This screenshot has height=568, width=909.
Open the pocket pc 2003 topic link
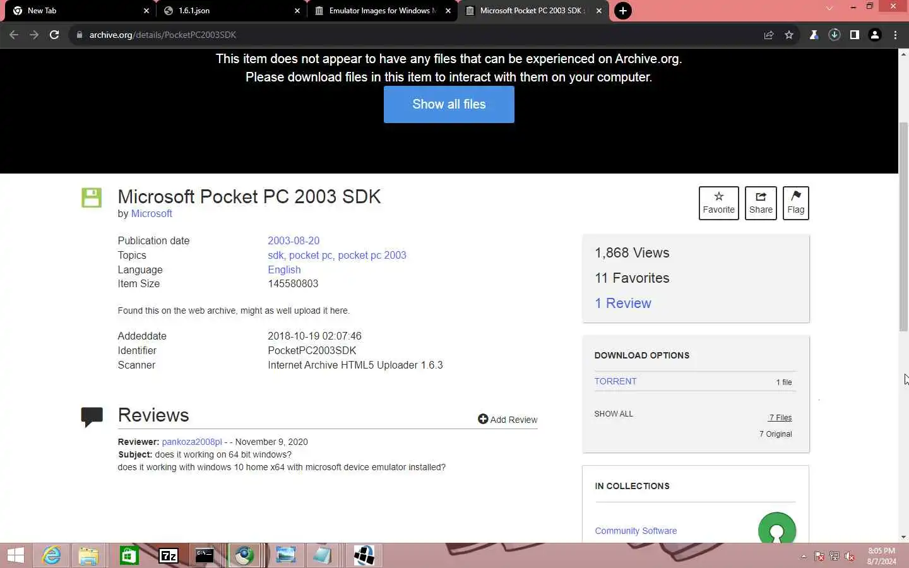[372, 255]
